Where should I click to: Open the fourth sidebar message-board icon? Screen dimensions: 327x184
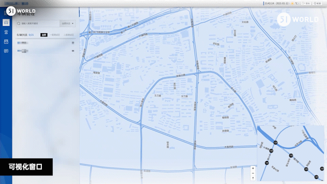click(6, 51)
